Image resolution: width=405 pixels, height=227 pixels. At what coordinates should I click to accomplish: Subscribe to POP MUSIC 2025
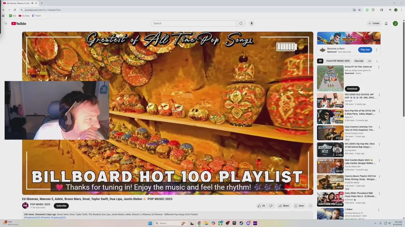pos(61,206)
